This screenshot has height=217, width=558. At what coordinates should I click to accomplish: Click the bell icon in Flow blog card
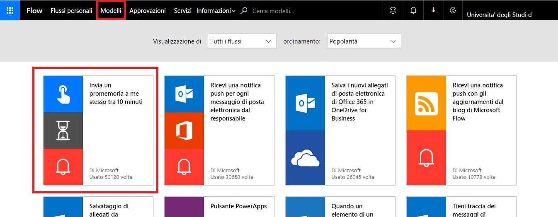pos(426,158)
